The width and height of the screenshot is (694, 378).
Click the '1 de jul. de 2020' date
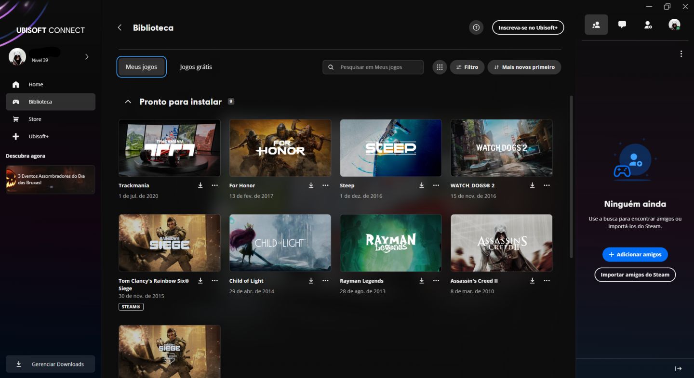(138, 196)
